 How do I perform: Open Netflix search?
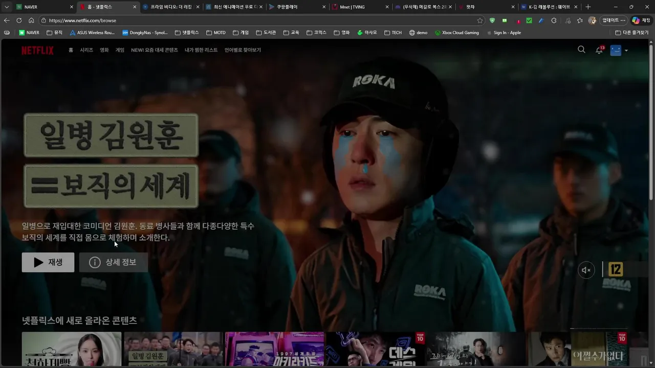(581, 50)
